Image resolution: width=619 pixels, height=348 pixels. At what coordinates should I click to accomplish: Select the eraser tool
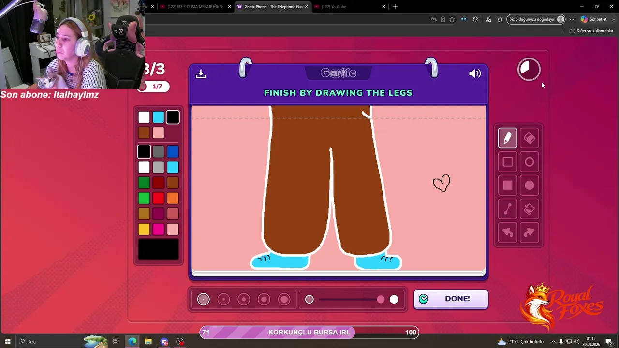pos(530,139)
